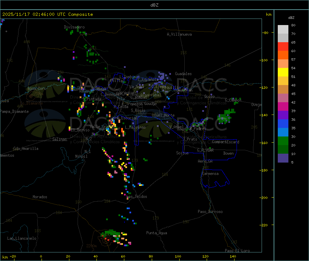Click the purple 36-39 dBZ legend swatch
The height and width of the screenshot is (261, 309).
[x=283, y=115]
